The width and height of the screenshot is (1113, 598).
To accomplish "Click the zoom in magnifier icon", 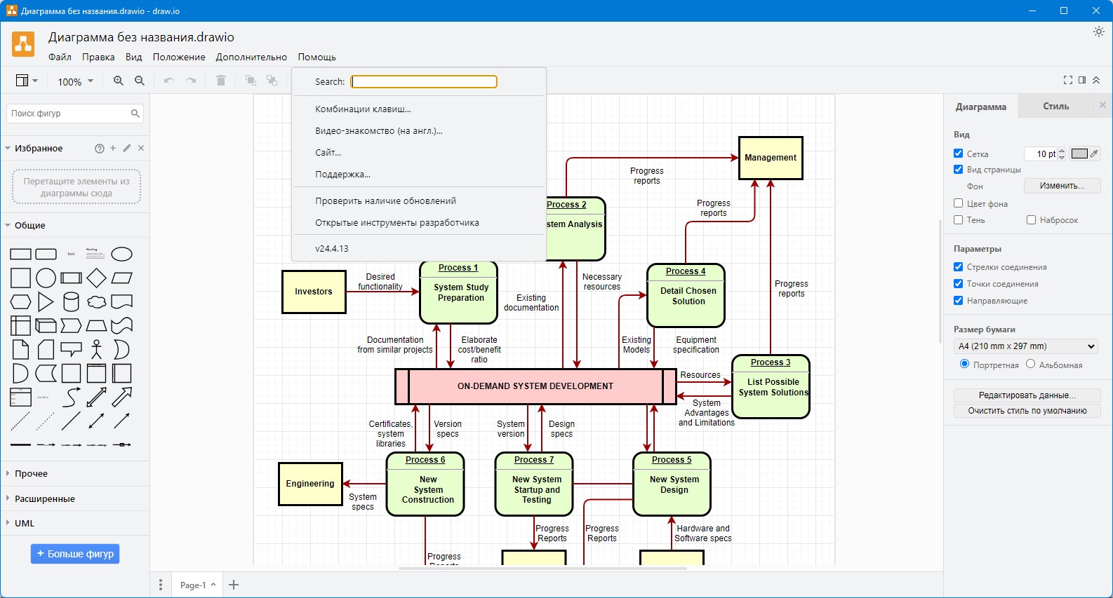I will 119,81.
